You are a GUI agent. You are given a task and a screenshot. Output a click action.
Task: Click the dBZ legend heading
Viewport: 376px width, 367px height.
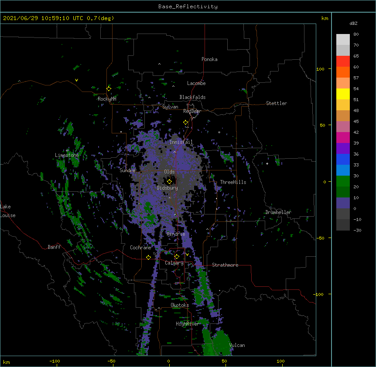click(353, 23)
